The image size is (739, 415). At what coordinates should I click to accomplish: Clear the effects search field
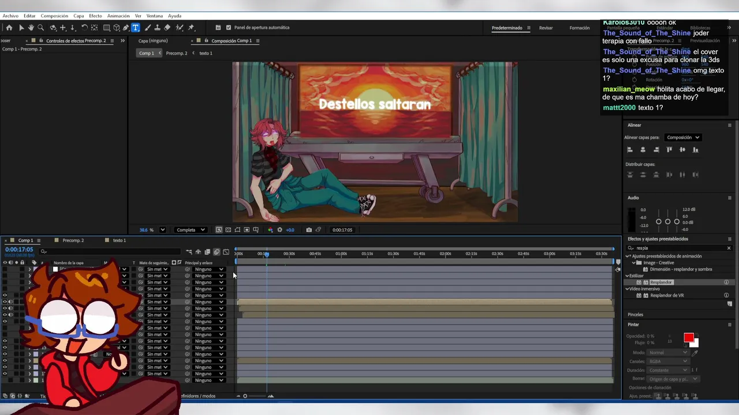point(729,248)
